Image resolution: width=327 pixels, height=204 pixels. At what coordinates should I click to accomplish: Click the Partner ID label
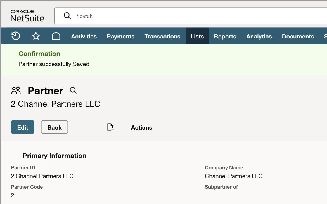tap(23, 167)
